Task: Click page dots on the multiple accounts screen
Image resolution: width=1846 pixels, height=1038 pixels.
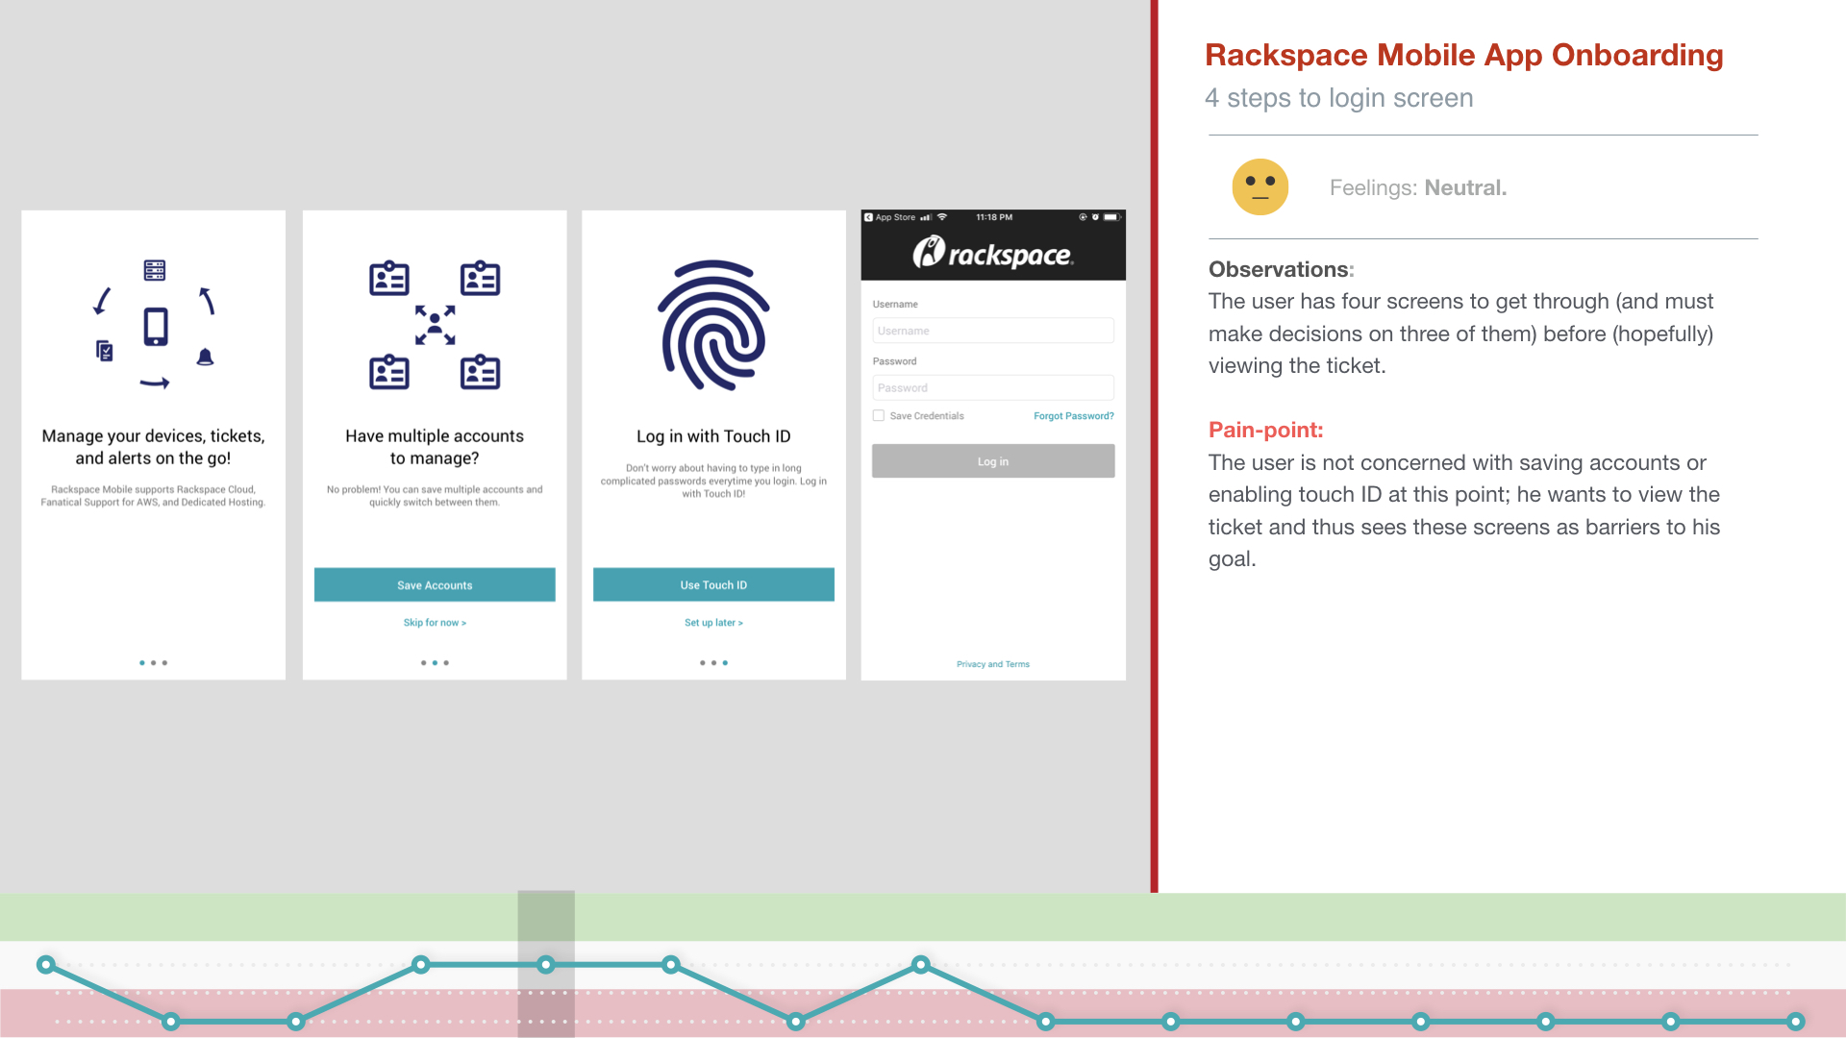Action: tap(435, 663)
